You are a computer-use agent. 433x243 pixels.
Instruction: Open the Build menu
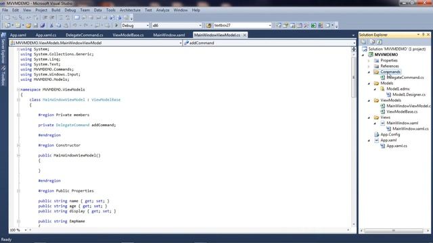55,10
